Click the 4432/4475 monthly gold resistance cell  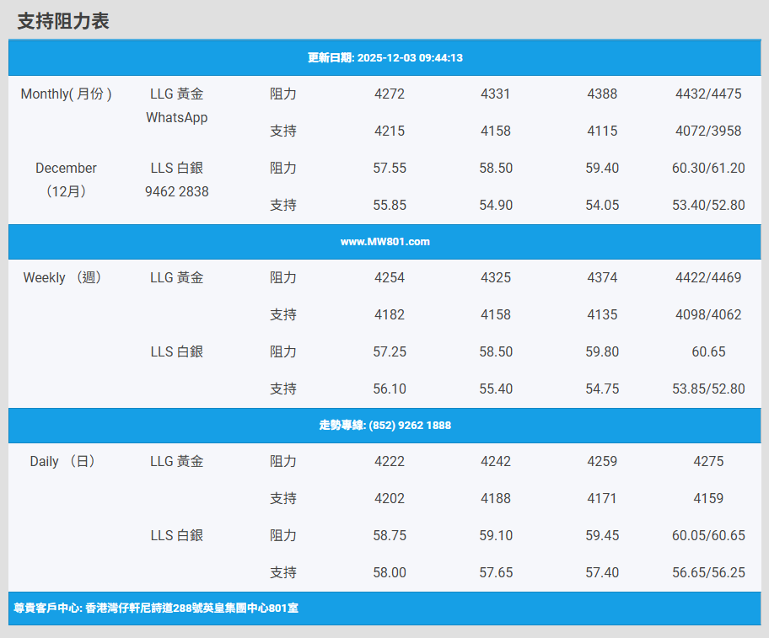click(708, 94)
